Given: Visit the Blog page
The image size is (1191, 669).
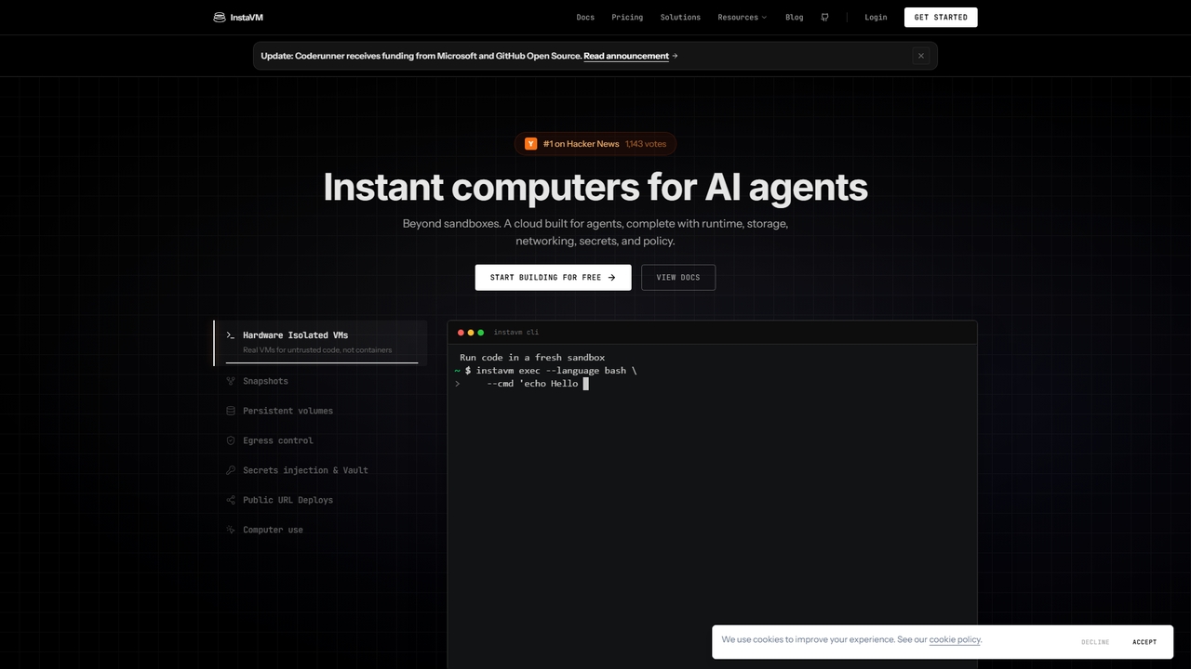Looking at the screenshot, I should pos(794,17).
